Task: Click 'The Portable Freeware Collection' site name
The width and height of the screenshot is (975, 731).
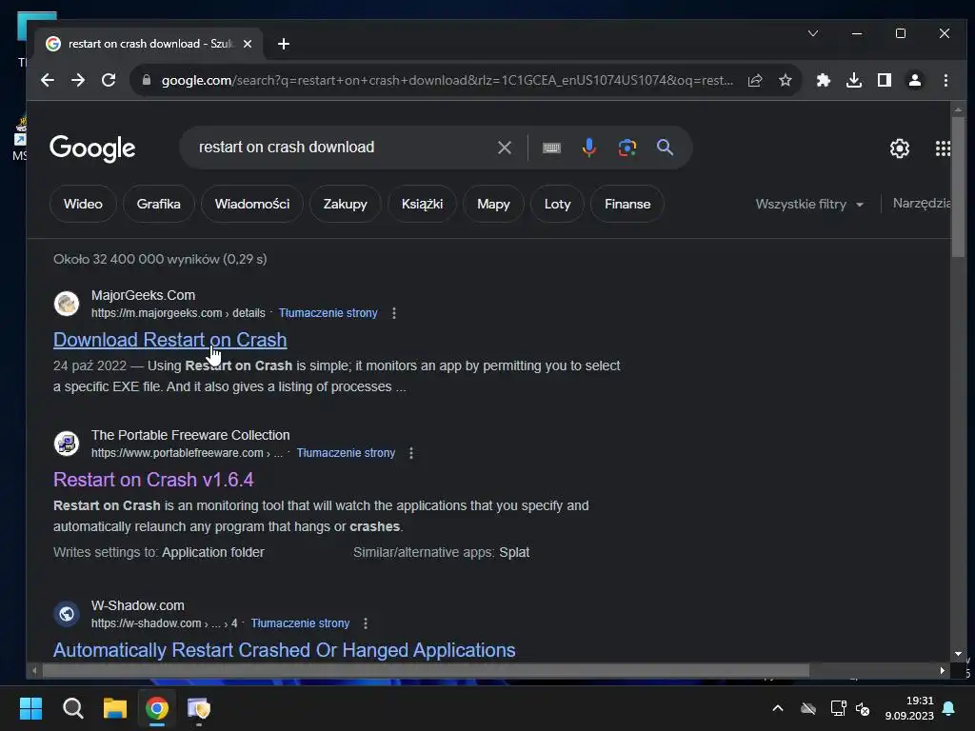Action: (x=190, y=435)
